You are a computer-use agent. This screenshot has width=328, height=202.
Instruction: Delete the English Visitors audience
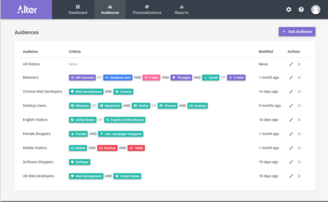[299, 120]
